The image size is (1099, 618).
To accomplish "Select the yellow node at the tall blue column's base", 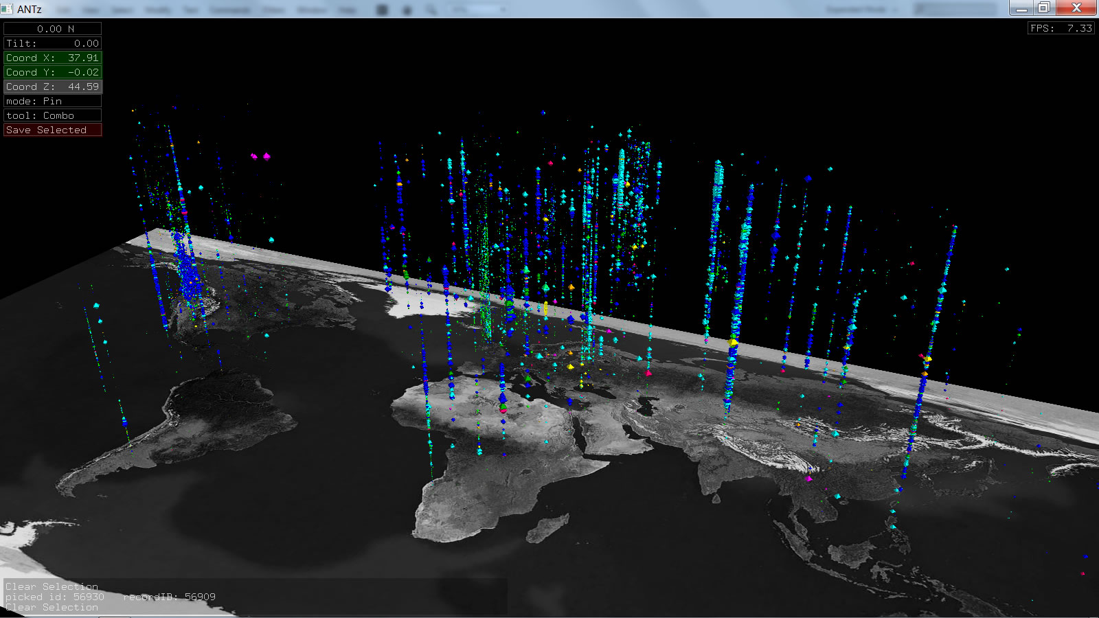I will 733,342.
